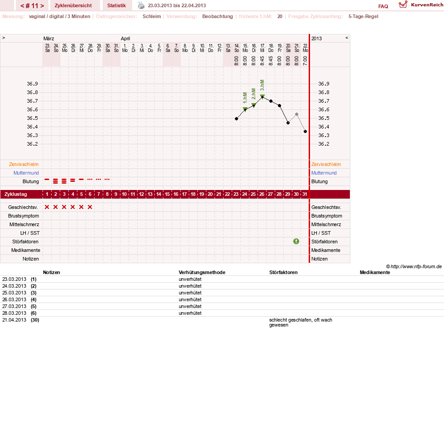
Task: Click the Geschlechtsv. X on cycle day 4
Action: pyautogui.click(x=73, y=207)
